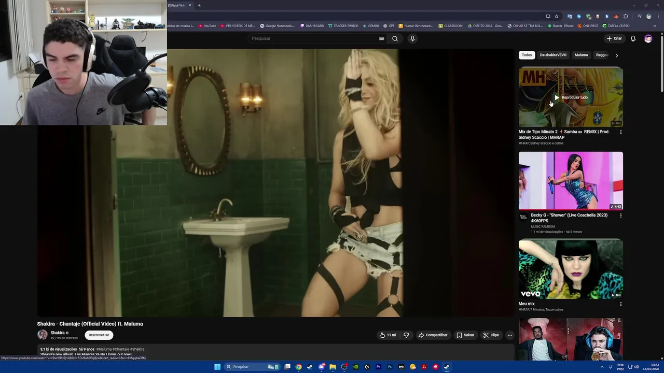Image resolution: width=664 pixels, height=373 pixels.
Task: Open Adobe Acrobat from taskbar
Action: pyautogui.click(x=424, y=367)
